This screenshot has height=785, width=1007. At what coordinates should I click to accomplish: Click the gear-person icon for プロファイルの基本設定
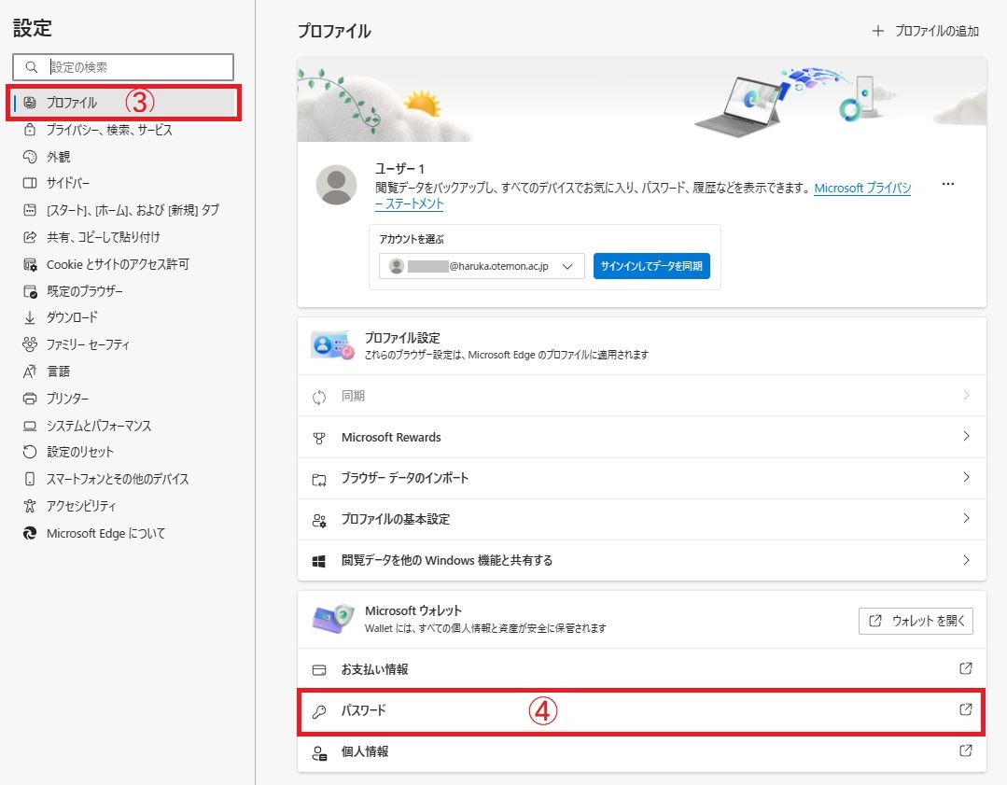pos(318,520)
